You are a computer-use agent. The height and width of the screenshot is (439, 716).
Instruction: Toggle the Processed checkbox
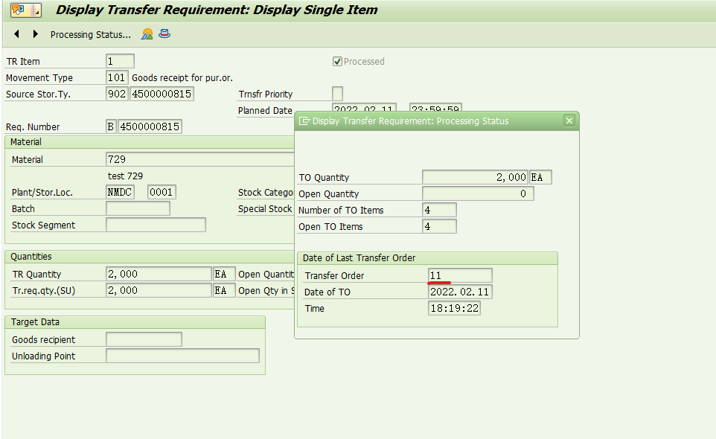(336, 61)
